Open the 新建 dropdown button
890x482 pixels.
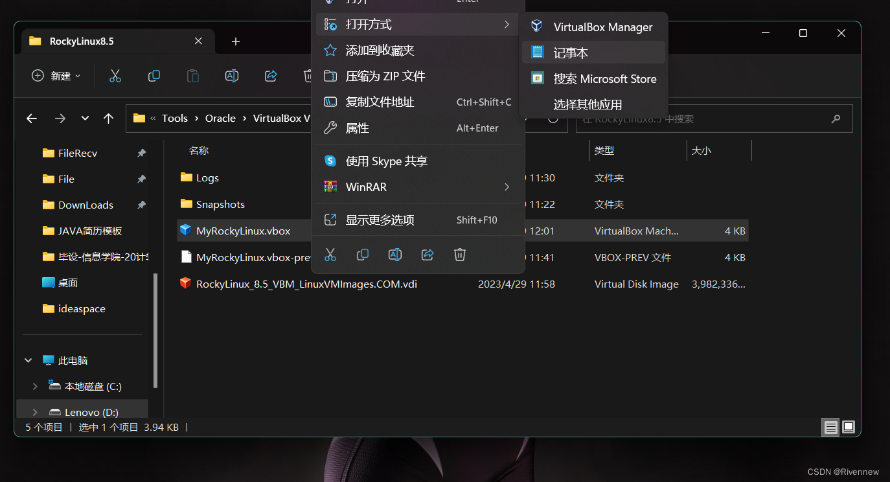click(56, 76)
